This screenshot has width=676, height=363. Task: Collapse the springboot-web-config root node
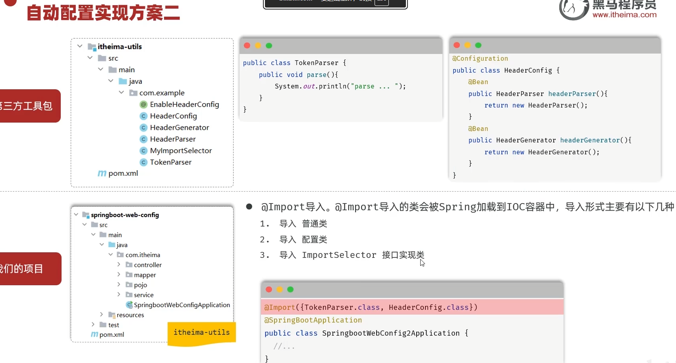(76, 215)
